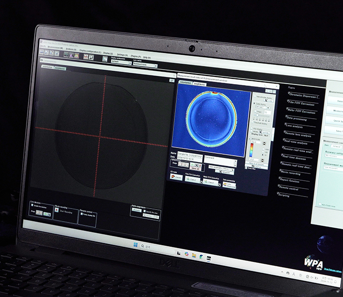This screenshot has width=343, height=297.
Task: Expand the Chromatic Dispersion plugin
Action: click(x=304, y=96)
